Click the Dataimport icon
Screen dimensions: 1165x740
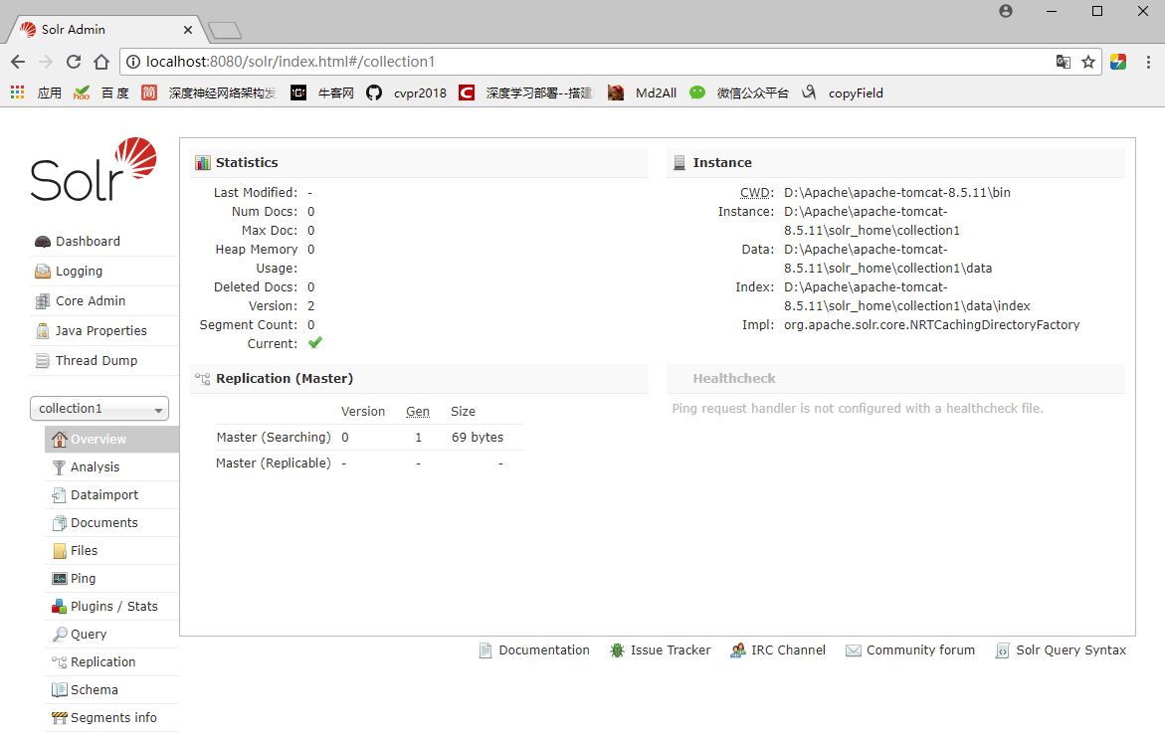tap(60, 494)
